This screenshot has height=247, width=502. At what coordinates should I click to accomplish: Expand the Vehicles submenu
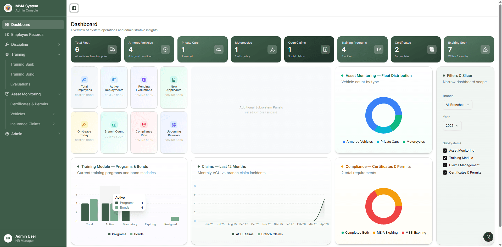(33, 114)
